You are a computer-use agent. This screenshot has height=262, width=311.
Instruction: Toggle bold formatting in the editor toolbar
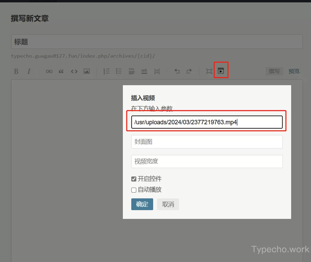pos(16,71)
